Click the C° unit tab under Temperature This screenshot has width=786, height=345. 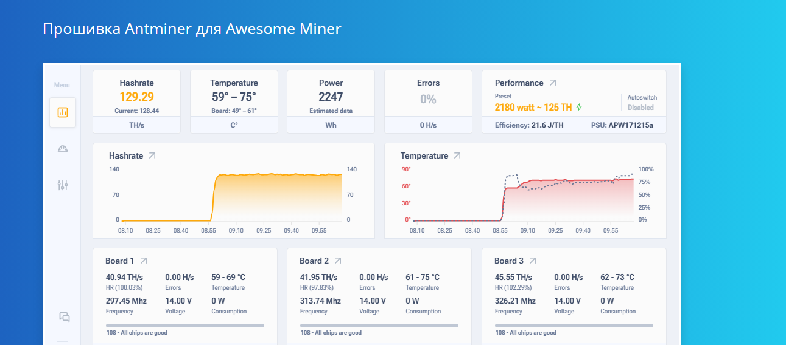coord(234,125)
